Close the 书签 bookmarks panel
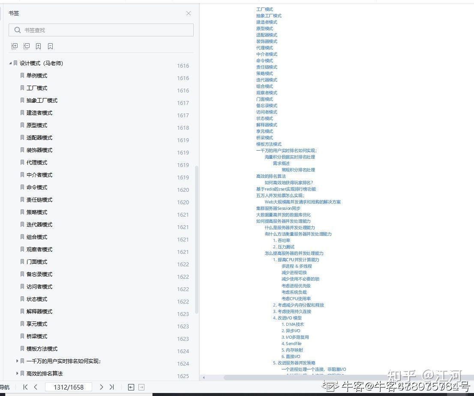Viewport: 474px width, 396px height. pos(189,13)
